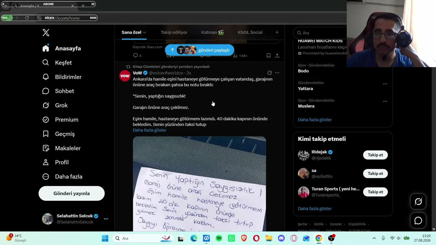Click the Grok icon on VoW post
436x245 pixels.
[269, 73]
